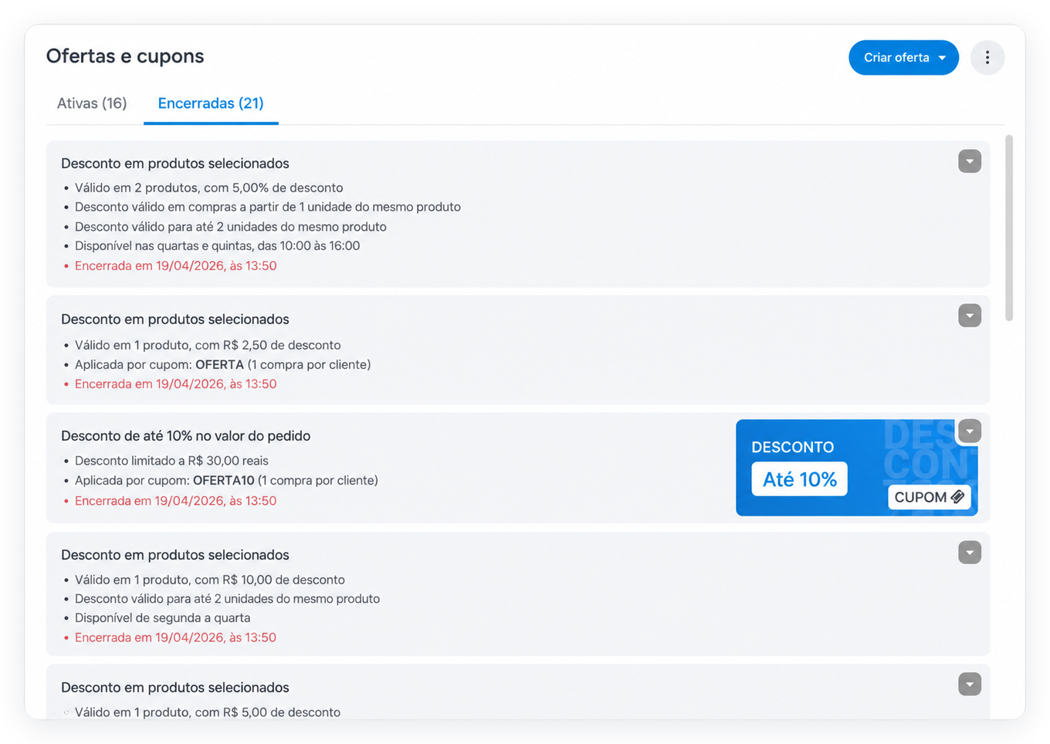This screenshot has height=744, width=1050.
Task: Select the Encerradas (21) tab
Action: [x=211, y=103]
